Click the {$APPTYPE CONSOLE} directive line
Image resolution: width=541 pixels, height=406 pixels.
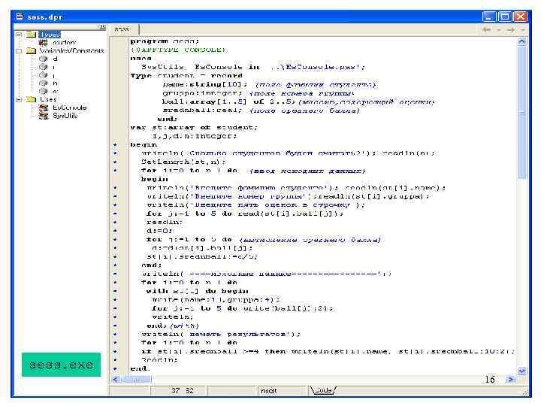click(178, 50)
